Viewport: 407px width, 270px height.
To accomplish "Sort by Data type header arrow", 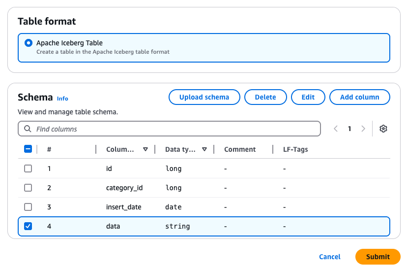I will coord(204,149).
